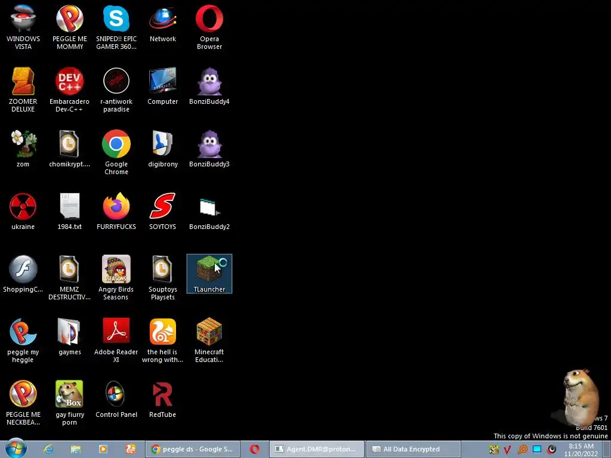Click the Show desktop button

click(x=606, y=449)
